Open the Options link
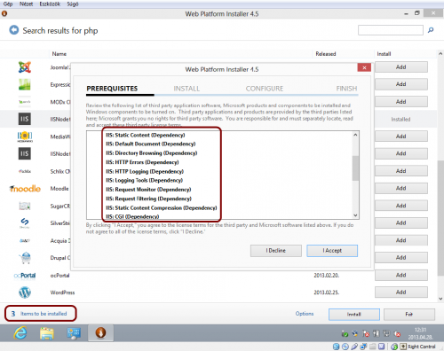This screenshot has height=351, width=444. coord(305,314)
